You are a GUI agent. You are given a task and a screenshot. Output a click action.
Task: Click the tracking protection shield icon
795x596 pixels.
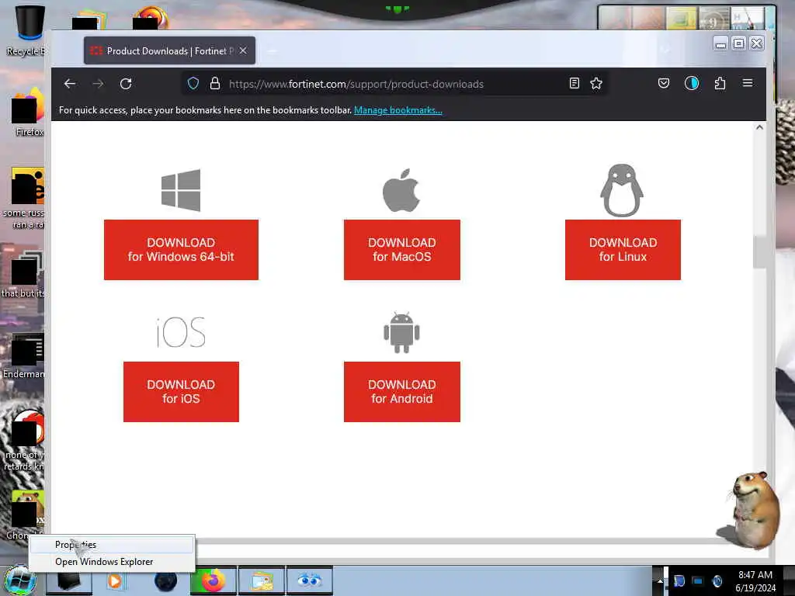[193, 84]
